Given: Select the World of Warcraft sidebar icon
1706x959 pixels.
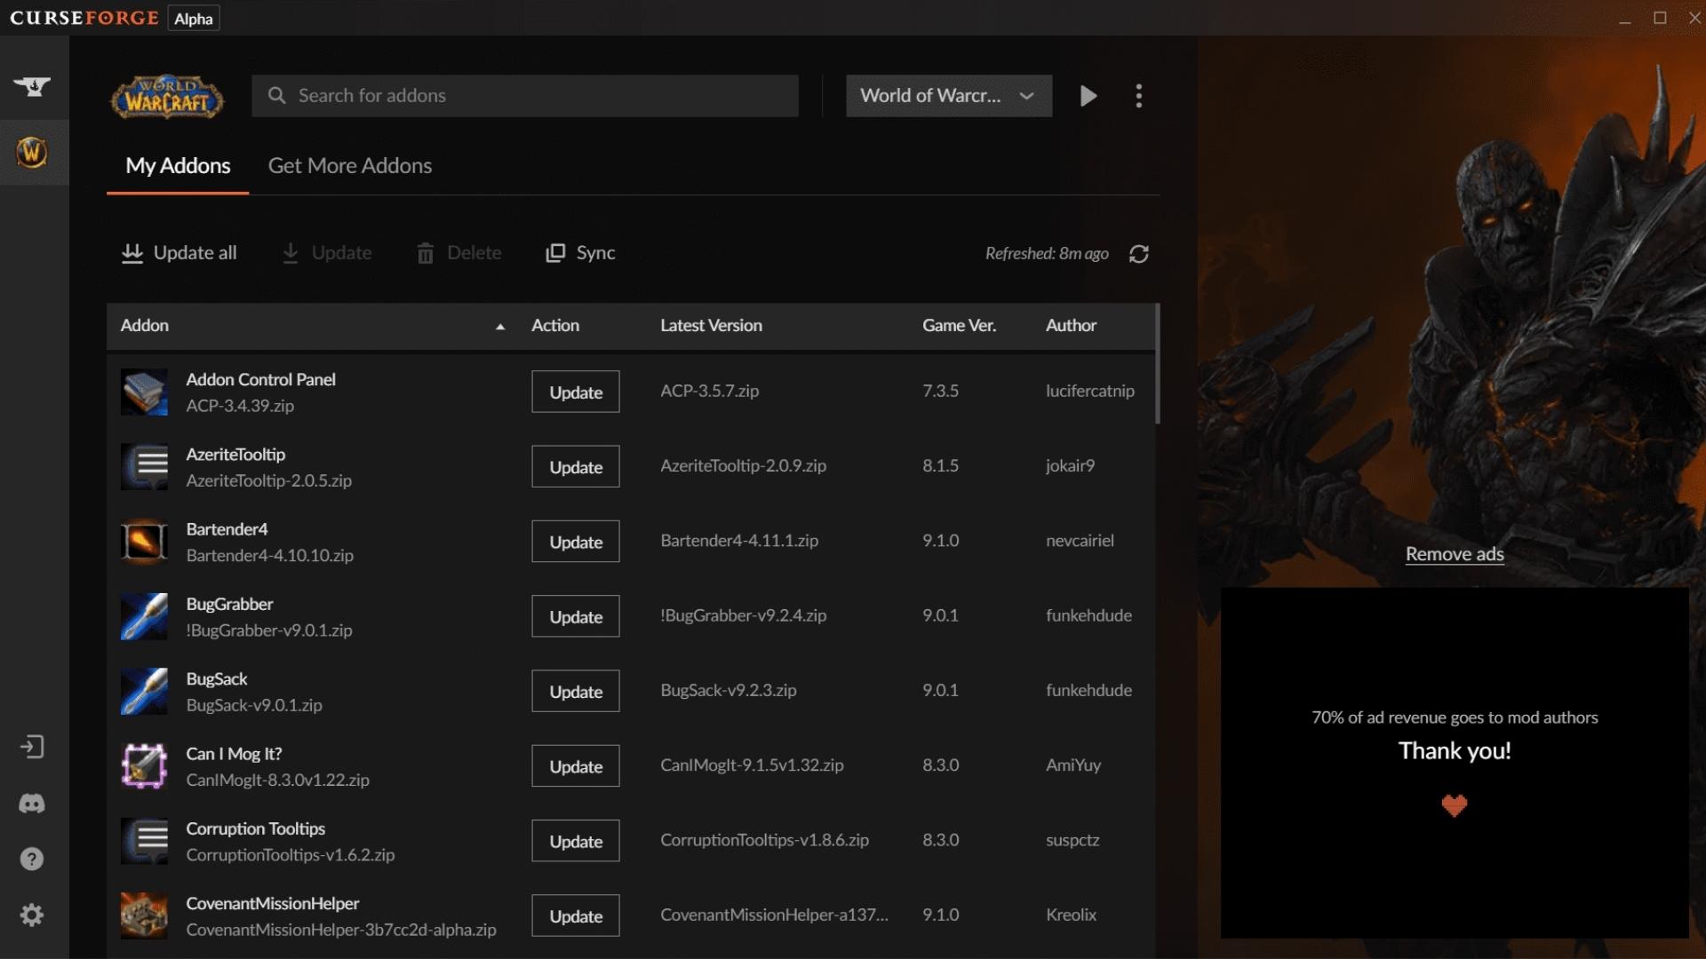Looking at the screenshot, I should (x=33, y=152).
